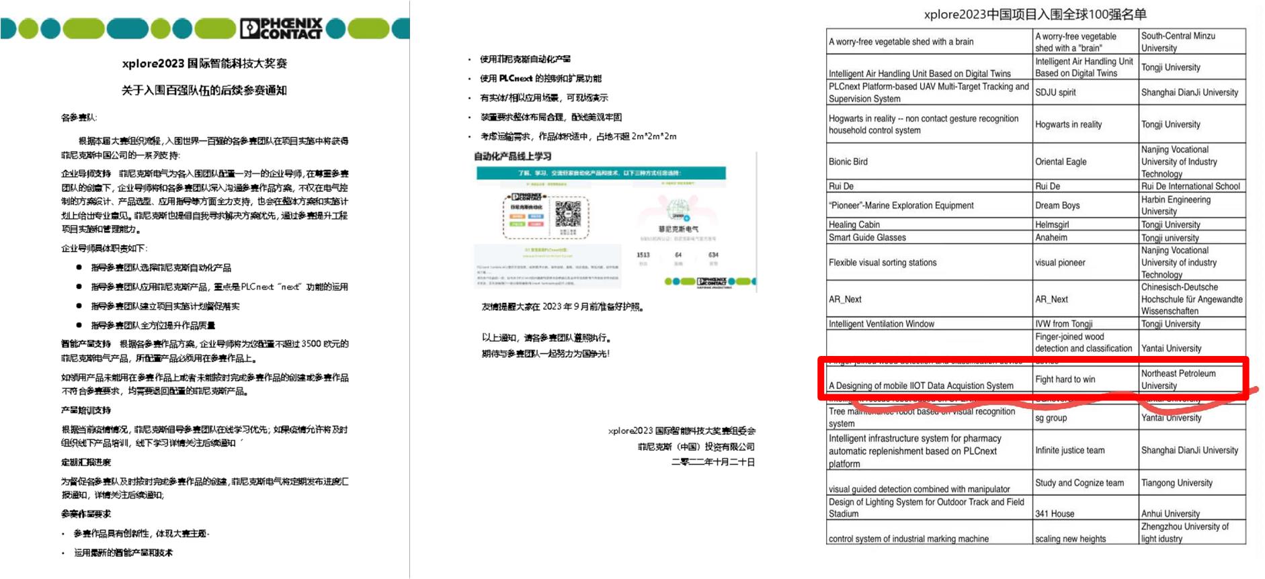Viewport: 1265px width, 579px height.
Task: Click the "Tree maintenance robot" project cell
Action: pos(930,417)
